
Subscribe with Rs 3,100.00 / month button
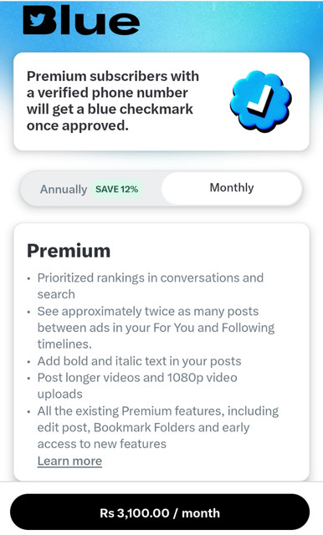tap(160, 512)
